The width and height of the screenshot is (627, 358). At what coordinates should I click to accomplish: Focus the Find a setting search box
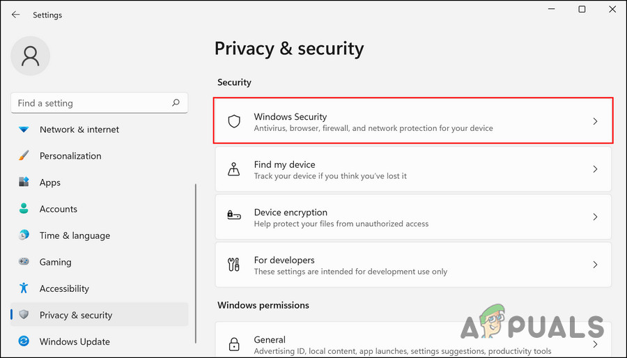point(91,103)
